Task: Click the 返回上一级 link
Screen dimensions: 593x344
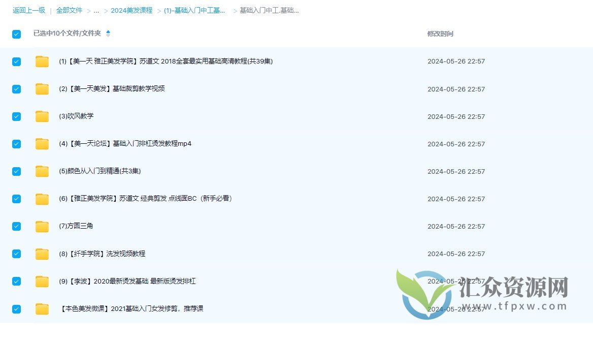Action: tap(29, 10)
